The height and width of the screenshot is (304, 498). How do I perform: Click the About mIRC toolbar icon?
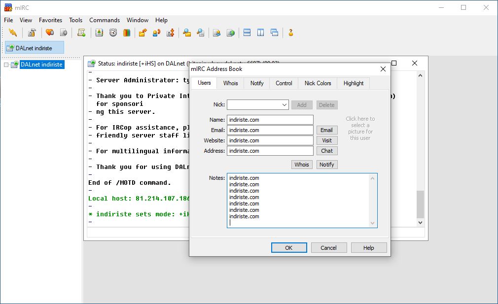(x=290, y=33)
